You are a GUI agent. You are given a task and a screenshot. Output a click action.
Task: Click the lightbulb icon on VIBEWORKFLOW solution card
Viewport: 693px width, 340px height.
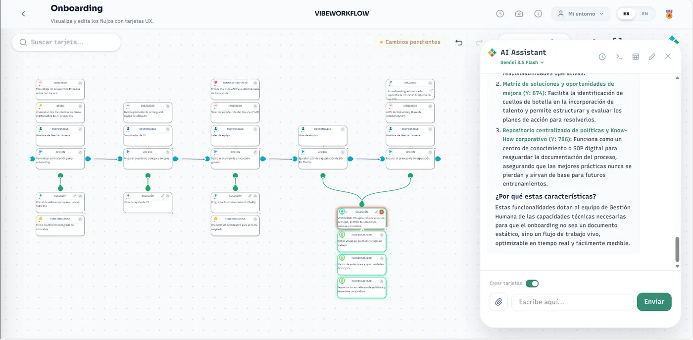(342, 212)
